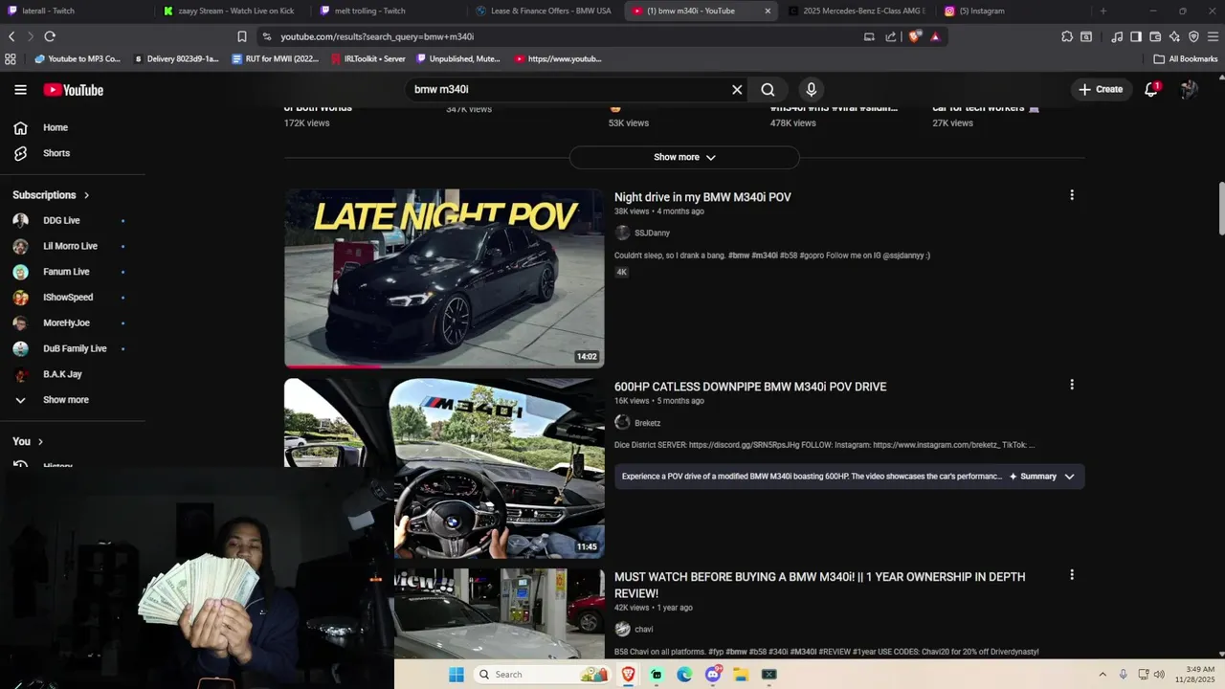This screenshot has width=1225, height=689.
Task: Open options for 600HP CATLESS DOWNPIPE video
Action: (1072, 385)
